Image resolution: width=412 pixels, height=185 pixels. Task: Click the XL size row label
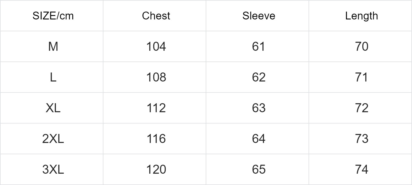[x=53, y=108]
